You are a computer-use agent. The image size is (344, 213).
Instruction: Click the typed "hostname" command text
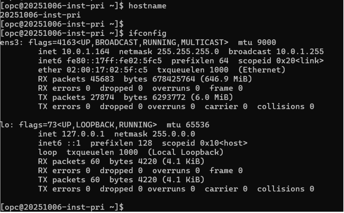(147, 6)
